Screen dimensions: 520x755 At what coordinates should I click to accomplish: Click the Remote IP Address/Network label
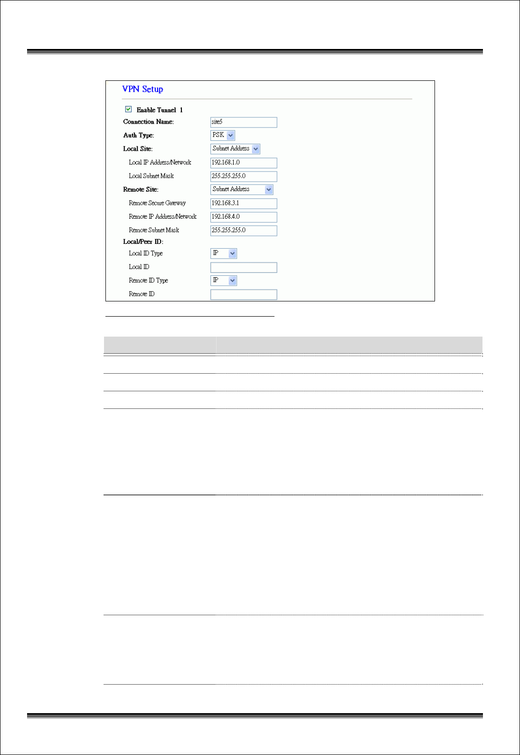click(162, 217)
